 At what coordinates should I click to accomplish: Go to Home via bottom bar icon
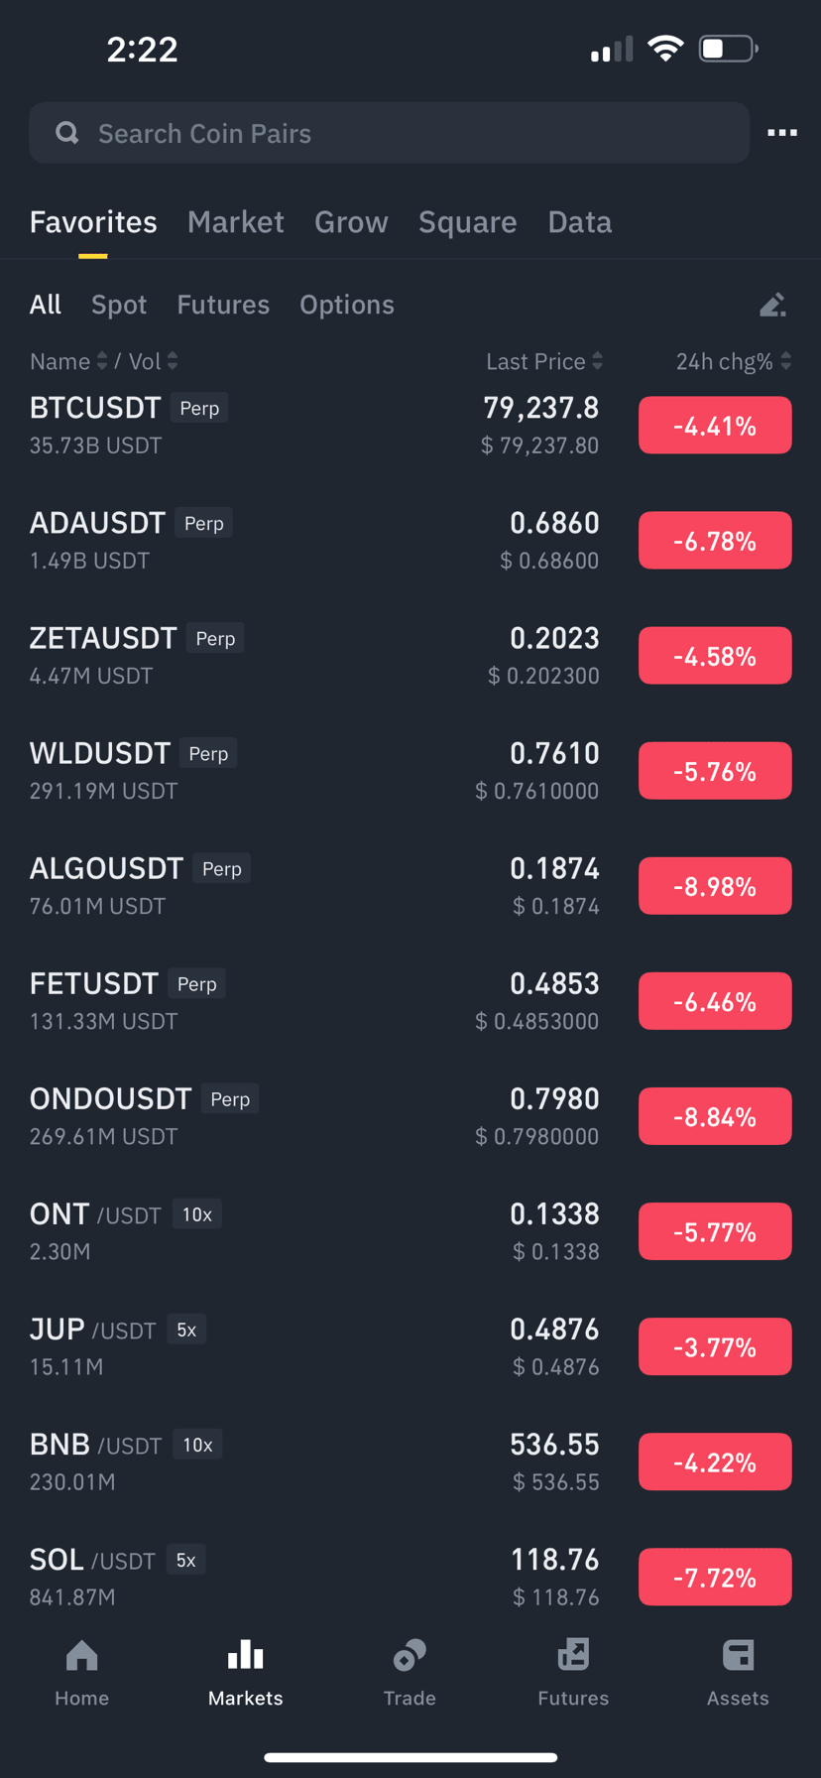(81, 1655)
